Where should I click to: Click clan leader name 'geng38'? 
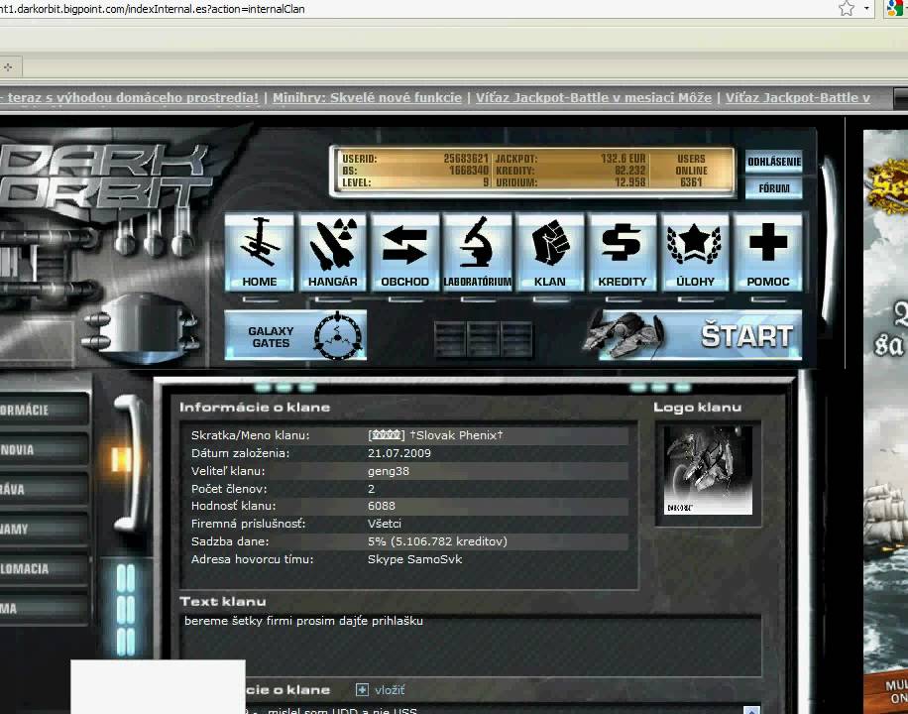(x=389, y=471)
